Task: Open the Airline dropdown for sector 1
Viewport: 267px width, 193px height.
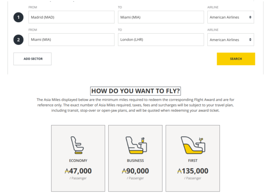Action: 231,17
